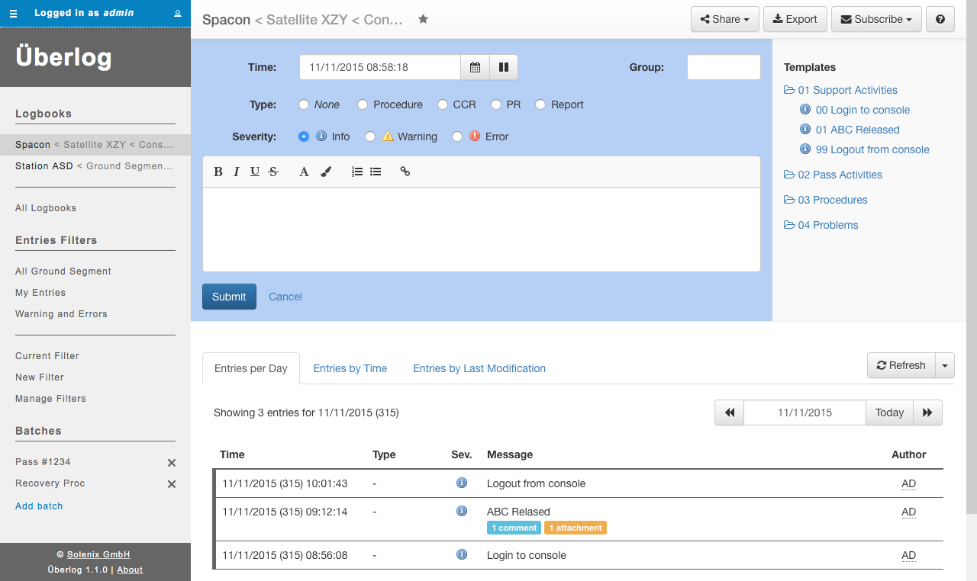
Task: Set severity to Warning
Action: tap(370, 136)
